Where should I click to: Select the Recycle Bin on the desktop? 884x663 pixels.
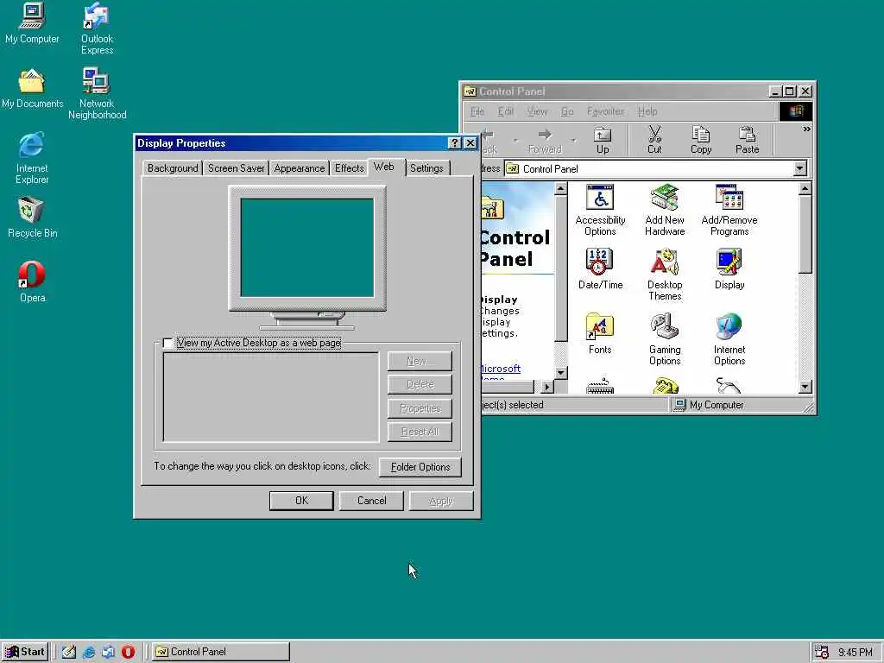click(32, 218)
